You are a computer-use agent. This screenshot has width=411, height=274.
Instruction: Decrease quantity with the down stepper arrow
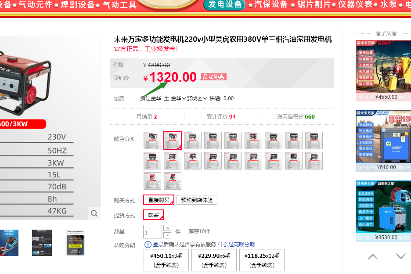[167, 235]
